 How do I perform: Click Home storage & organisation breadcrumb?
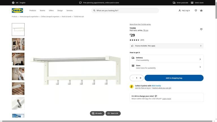click(x=29, y=17)
